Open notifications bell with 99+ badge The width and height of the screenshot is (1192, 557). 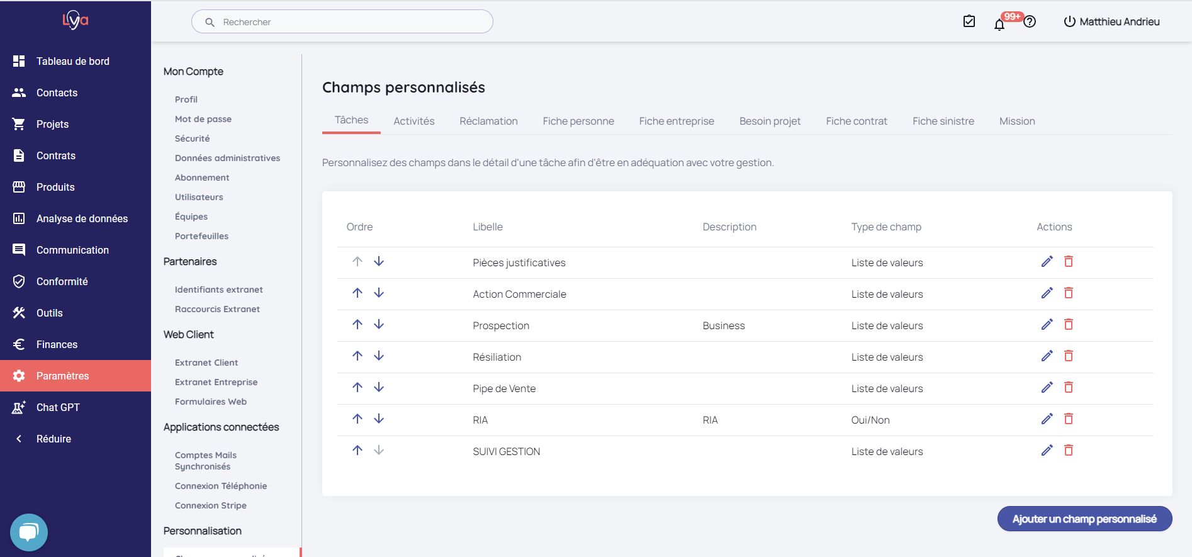[x=999, y=24]
